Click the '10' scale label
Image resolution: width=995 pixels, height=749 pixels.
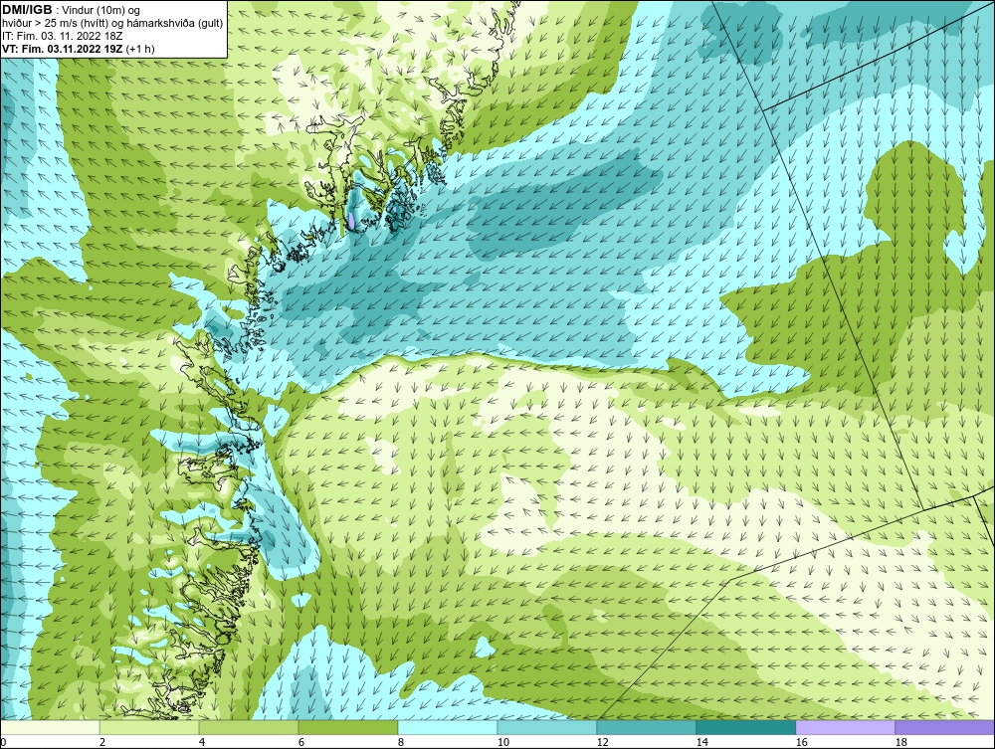pyautogui.click(x=502, y=743)
